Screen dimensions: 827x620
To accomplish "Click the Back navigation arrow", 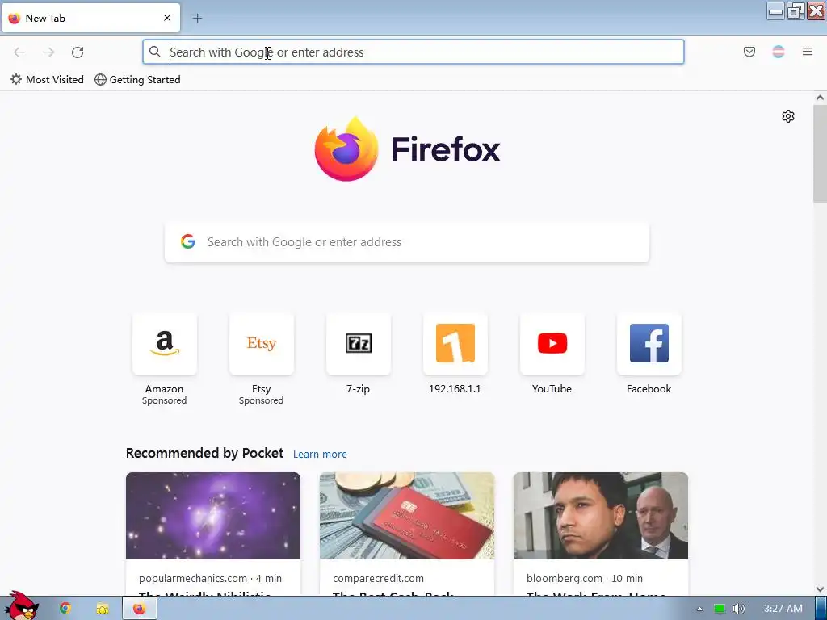I will (x=19, y=52).
